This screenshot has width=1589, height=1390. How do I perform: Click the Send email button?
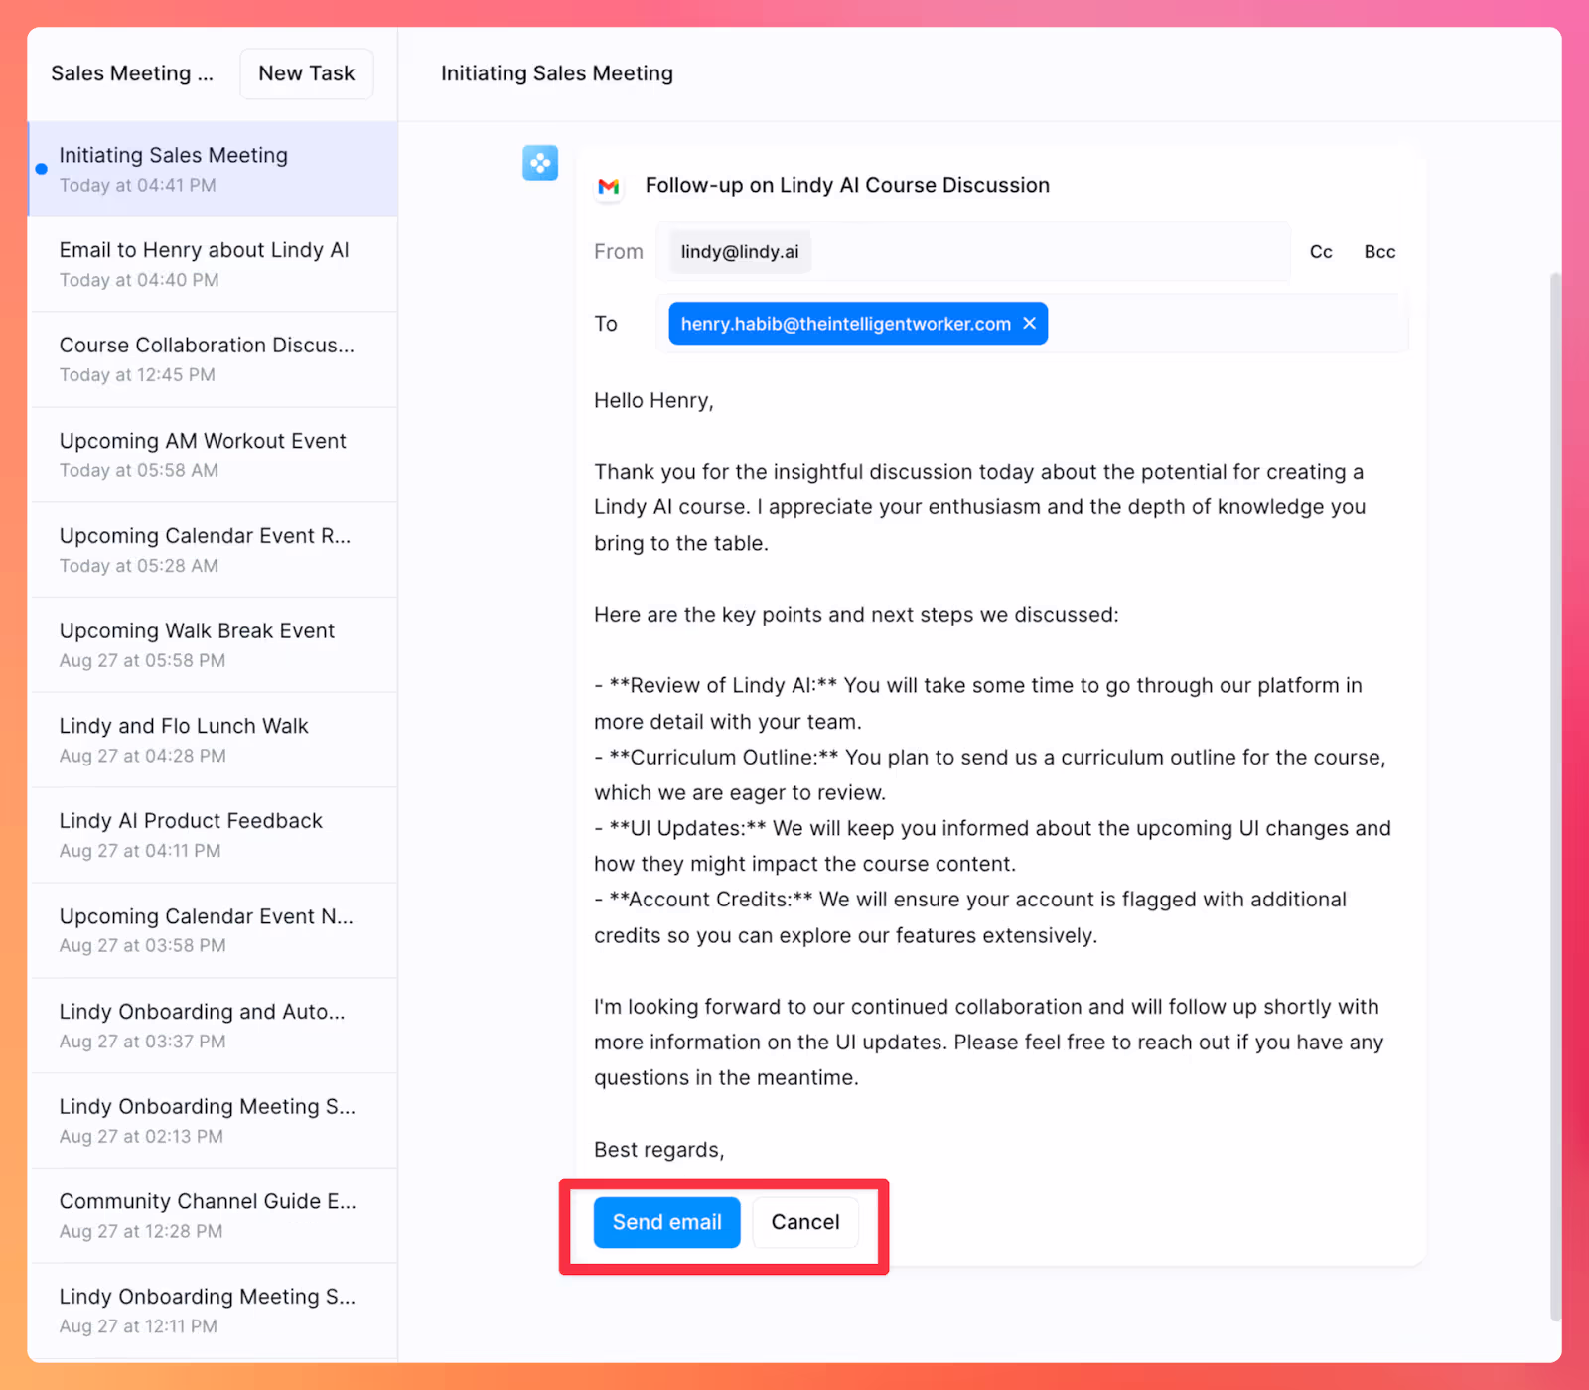pos(666,1222)
